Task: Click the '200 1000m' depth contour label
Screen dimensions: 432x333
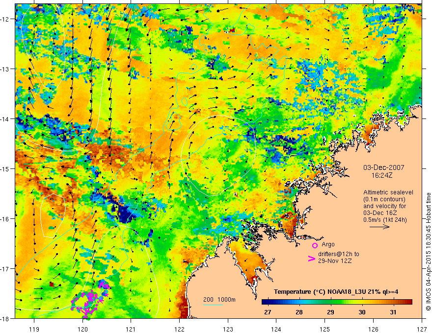Action: 219,300
